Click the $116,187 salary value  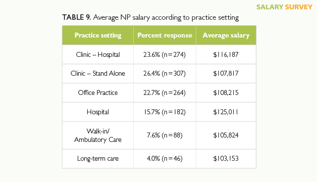[226, 54]
